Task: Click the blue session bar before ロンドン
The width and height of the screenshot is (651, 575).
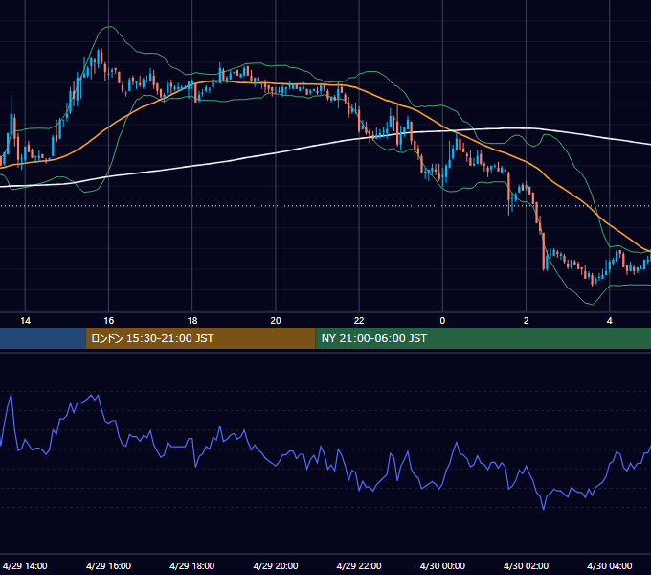Action: (43, 338)
